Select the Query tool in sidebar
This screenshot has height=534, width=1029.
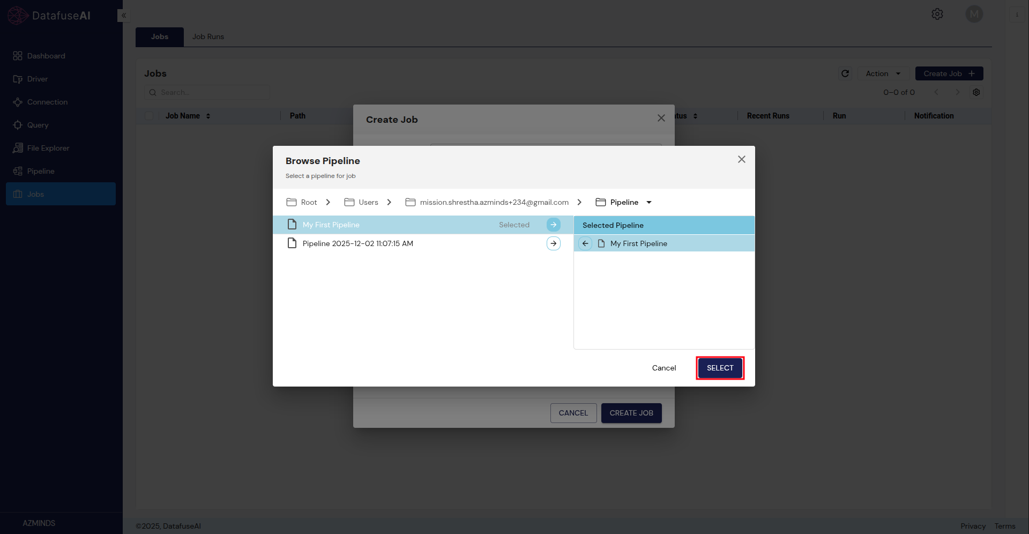coord(38,125)
